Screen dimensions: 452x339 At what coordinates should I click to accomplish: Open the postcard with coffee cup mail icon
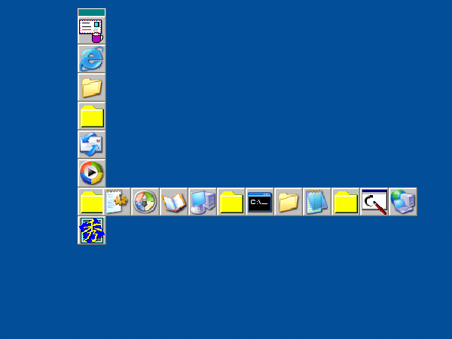point(92,31)
